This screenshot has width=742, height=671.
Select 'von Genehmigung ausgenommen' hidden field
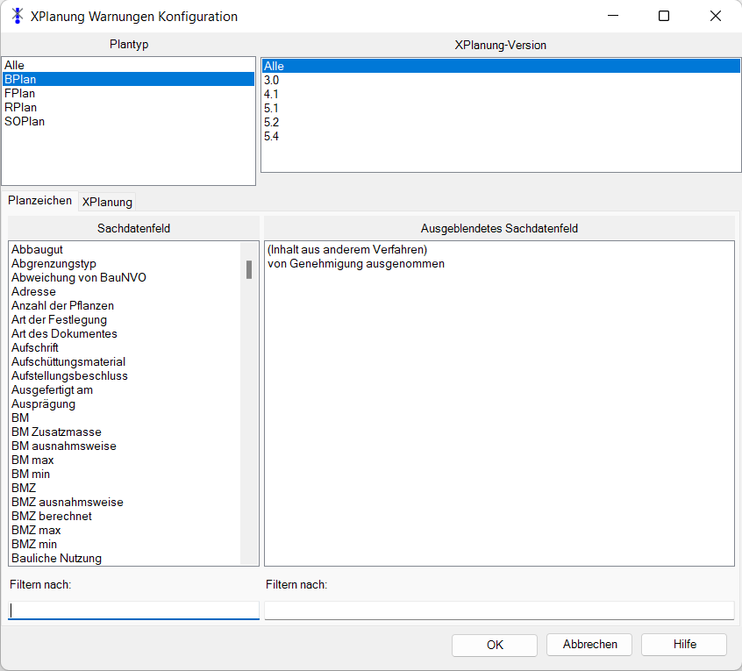click(x=355, y=263)
